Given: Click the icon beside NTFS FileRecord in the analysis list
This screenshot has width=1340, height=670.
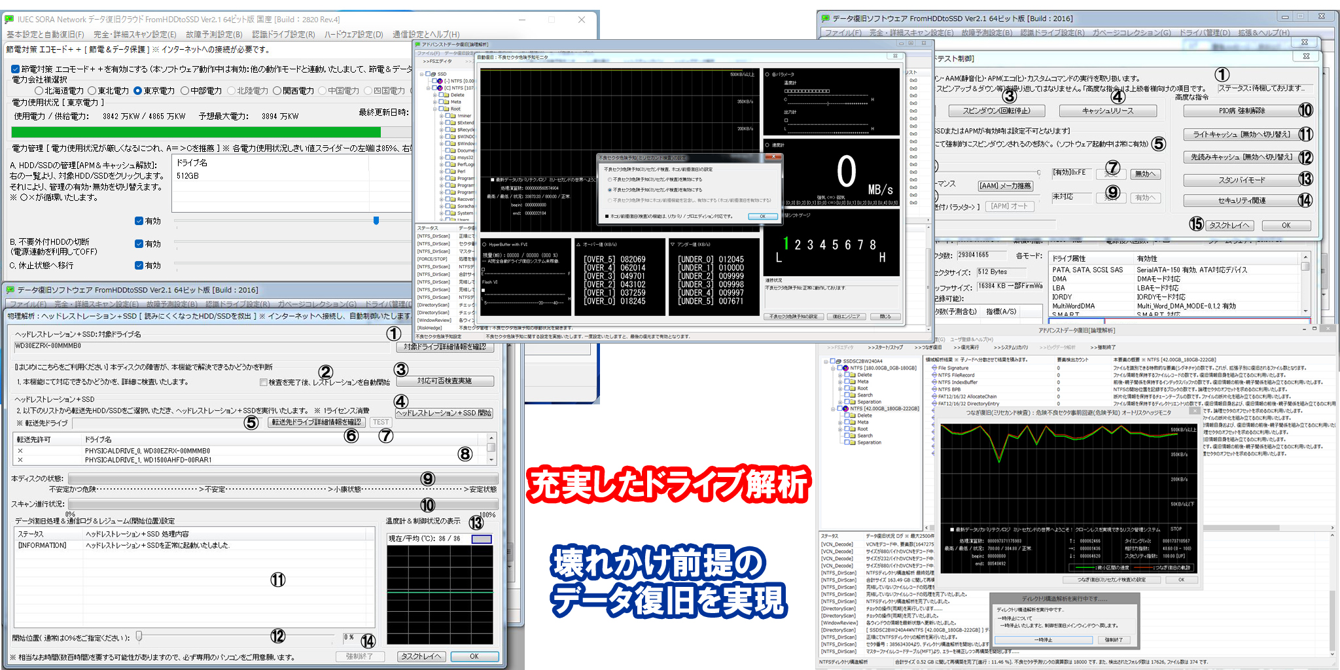Looking at the screenshot, I should [x=934, y=376].
